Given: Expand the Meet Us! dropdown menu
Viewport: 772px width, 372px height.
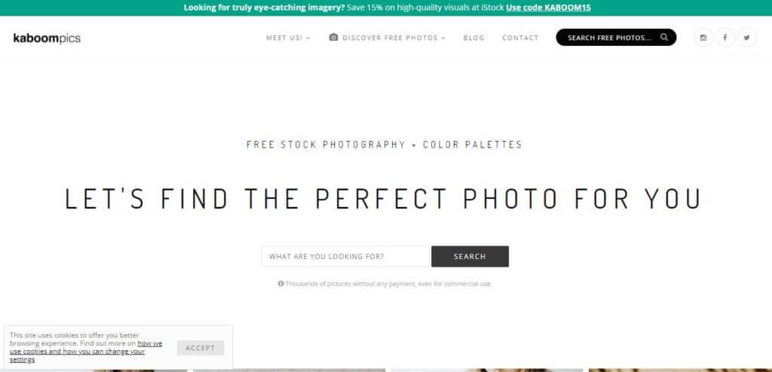Looking at the screenshot, I should pyautogui.click(x=288, y=38).
